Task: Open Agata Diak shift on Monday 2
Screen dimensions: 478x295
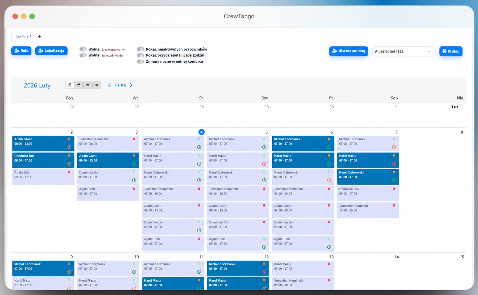Action: (x=43, y=177)
